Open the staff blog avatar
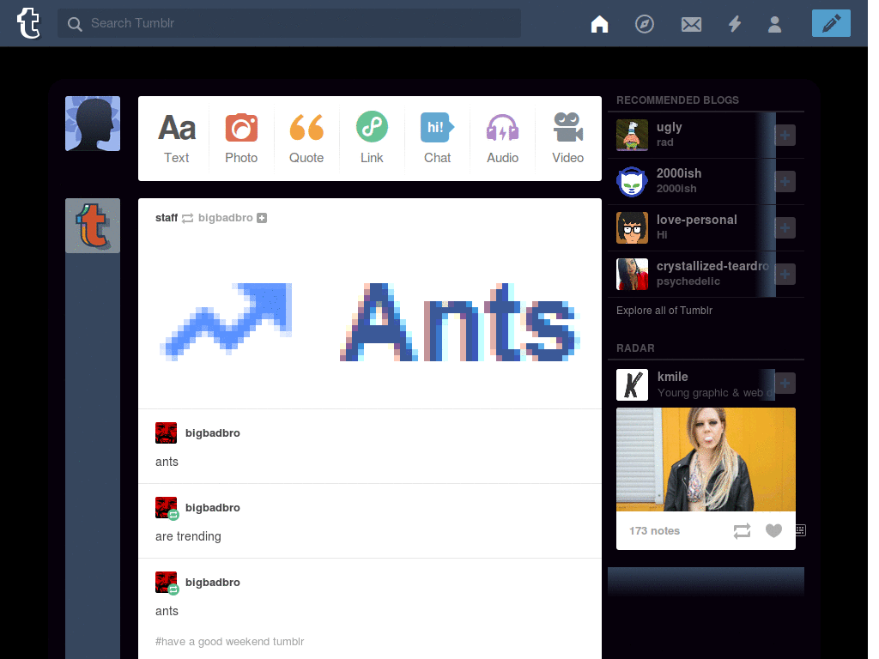The image size is (879, 659). tap(93, 226)
